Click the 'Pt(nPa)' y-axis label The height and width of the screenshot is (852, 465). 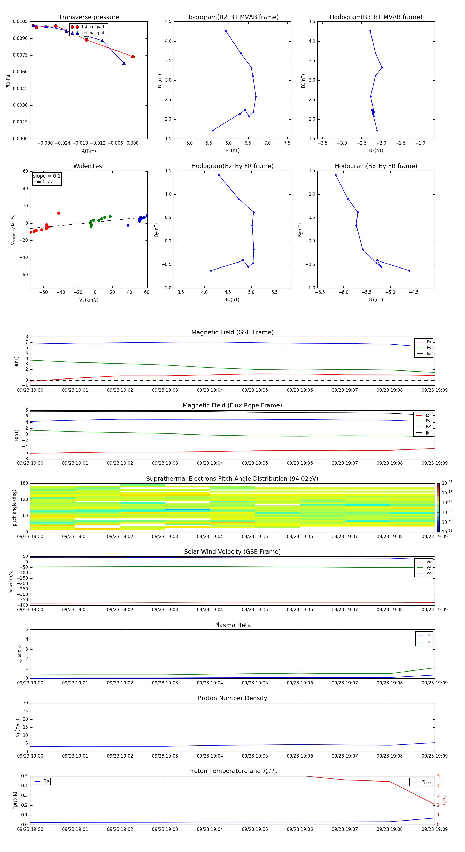(x=8, y=80)
